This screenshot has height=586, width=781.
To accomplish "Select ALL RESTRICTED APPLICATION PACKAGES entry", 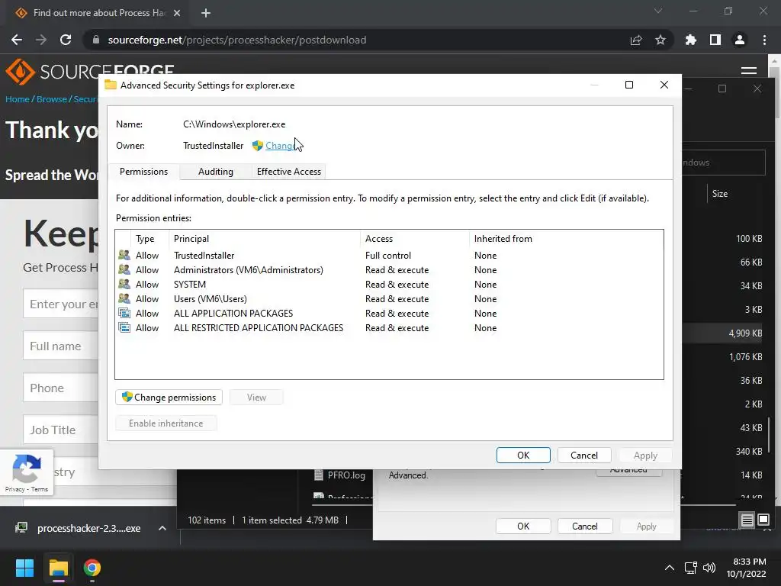I will pos(388,327).
